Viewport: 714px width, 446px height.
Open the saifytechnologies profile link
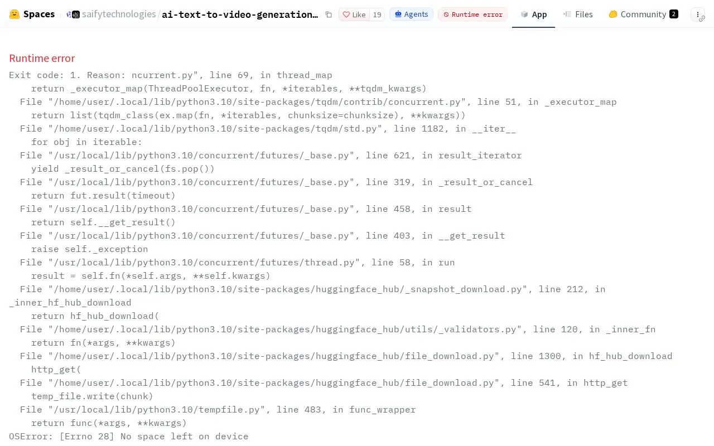pos(119,14)
